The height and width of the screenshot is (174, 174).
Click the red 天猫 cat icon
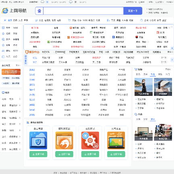137,37
